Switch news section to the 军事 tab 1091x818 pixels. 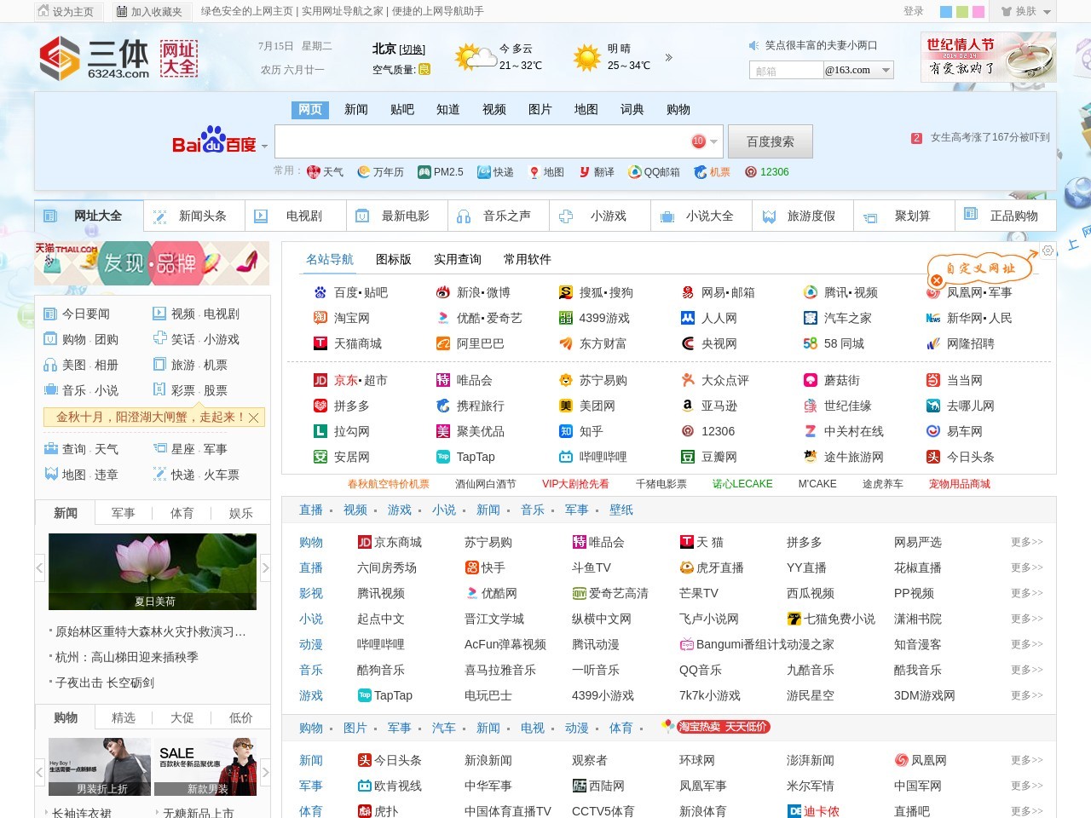click(123, 513)
